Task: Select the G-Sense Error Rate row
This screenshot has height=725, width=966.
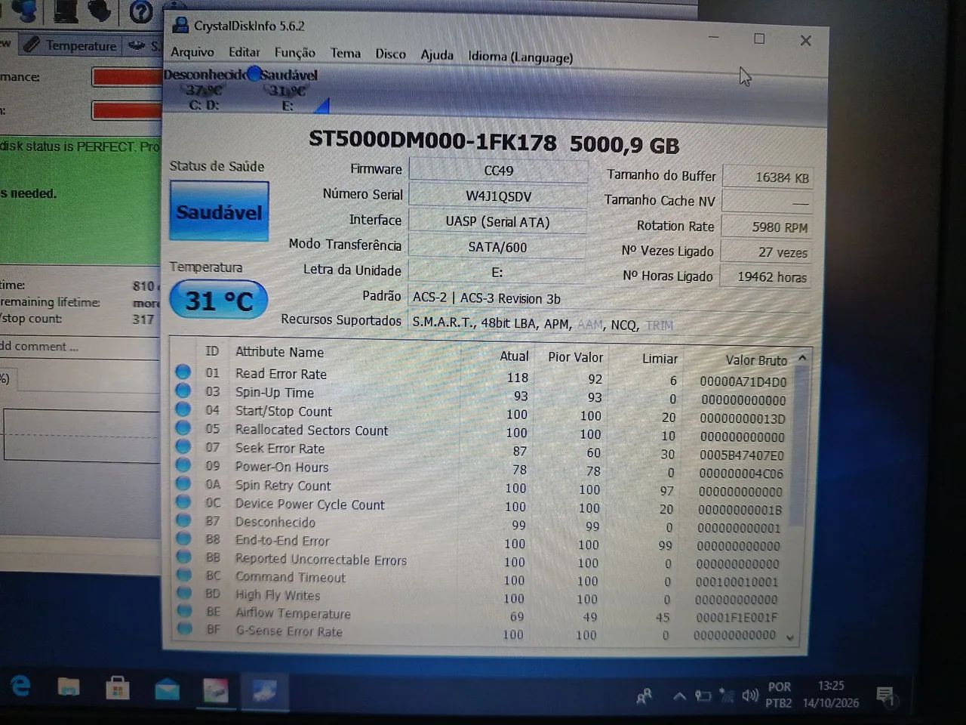Action: 483,633
